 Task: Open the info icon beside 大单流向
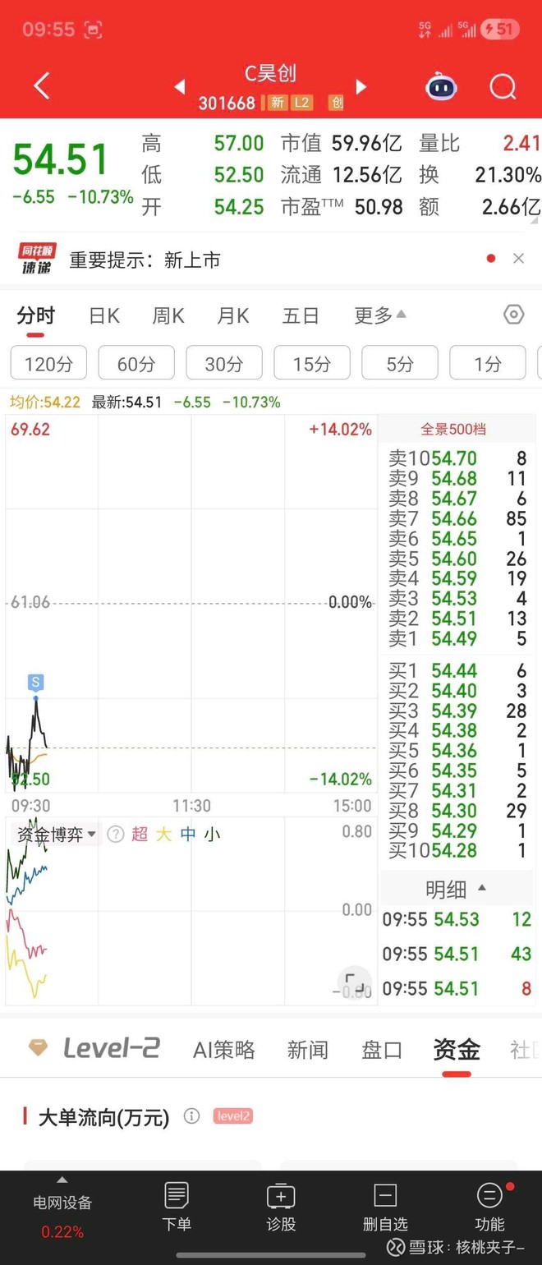(191, 1116)
